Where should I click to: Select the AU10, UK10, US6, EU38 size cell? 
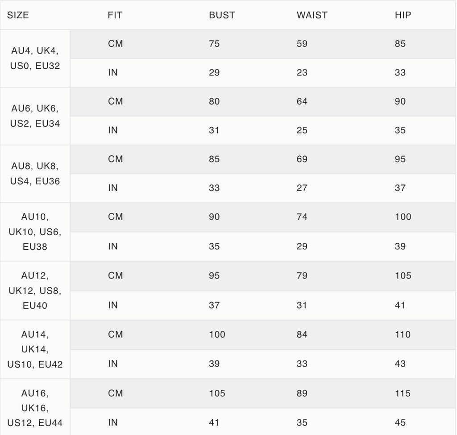35,232
